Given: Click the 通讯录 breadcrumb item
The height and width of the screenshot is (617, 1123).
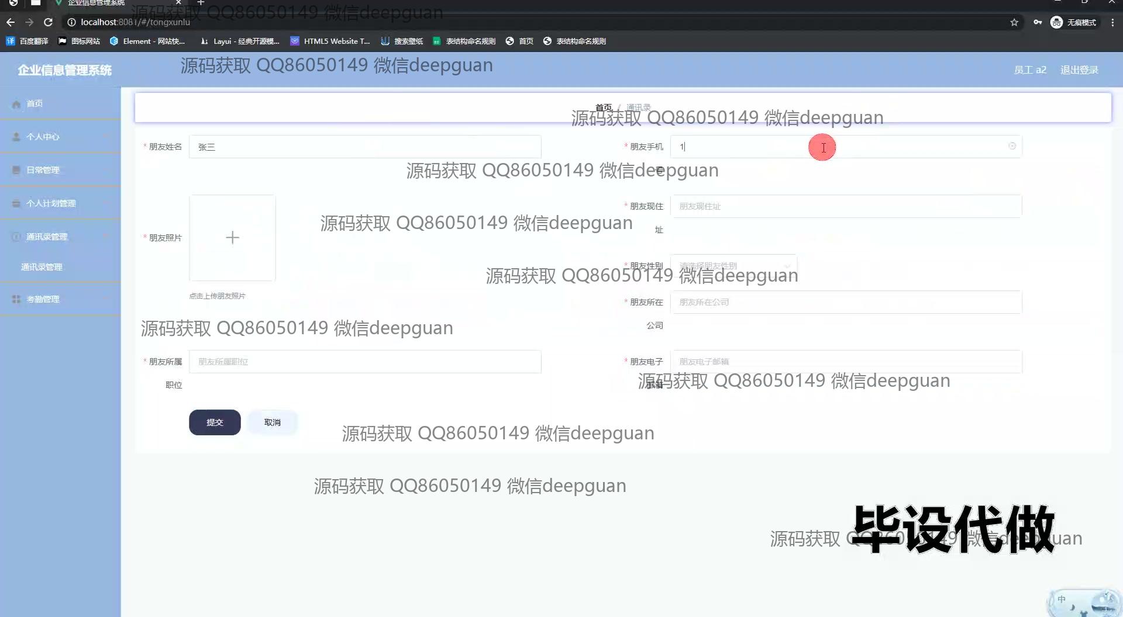Looking at the screenshot, I should [638, 108].
